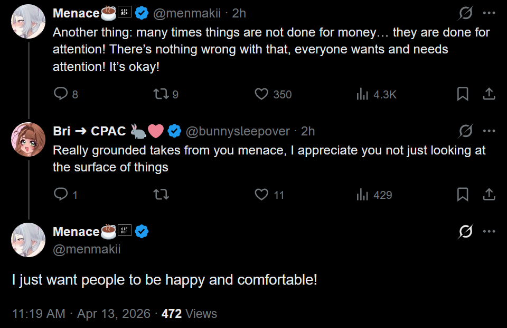
Task: Repost Menace's tweet with 9 reposts
Action: click(161, 94)
